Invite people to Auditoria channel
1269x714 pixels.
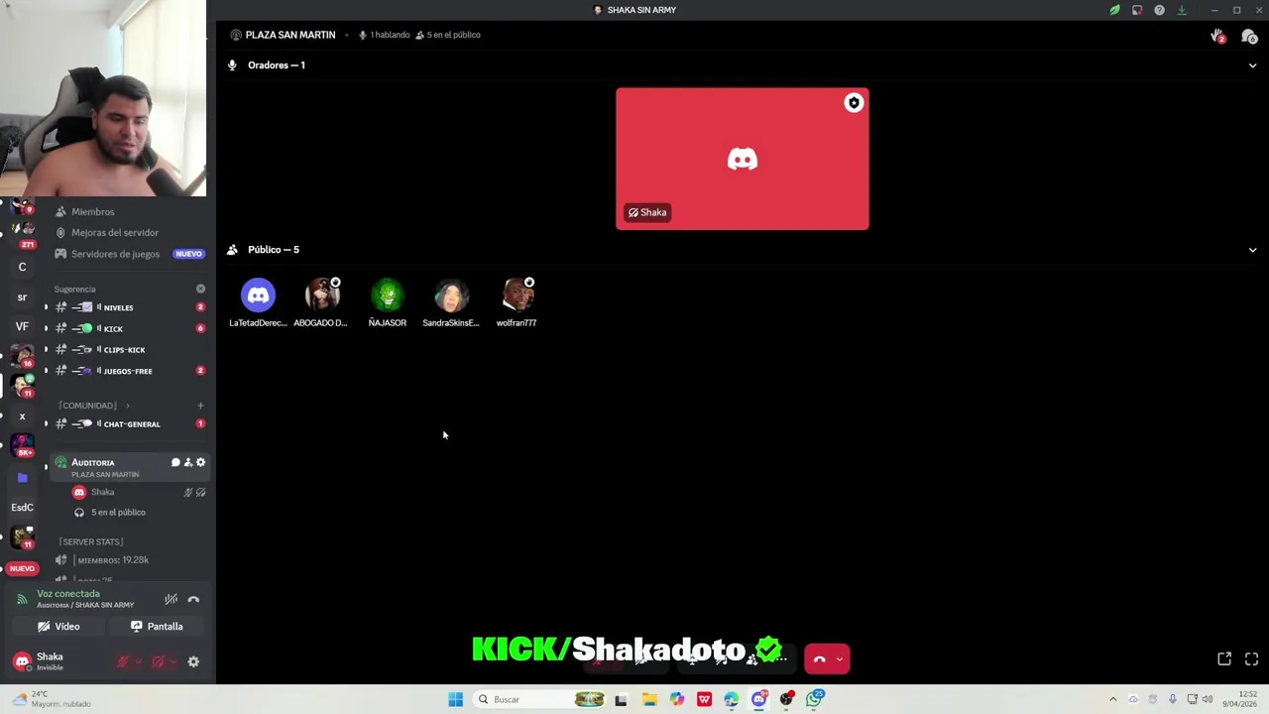pyautogui.click(x=188, y=462)
